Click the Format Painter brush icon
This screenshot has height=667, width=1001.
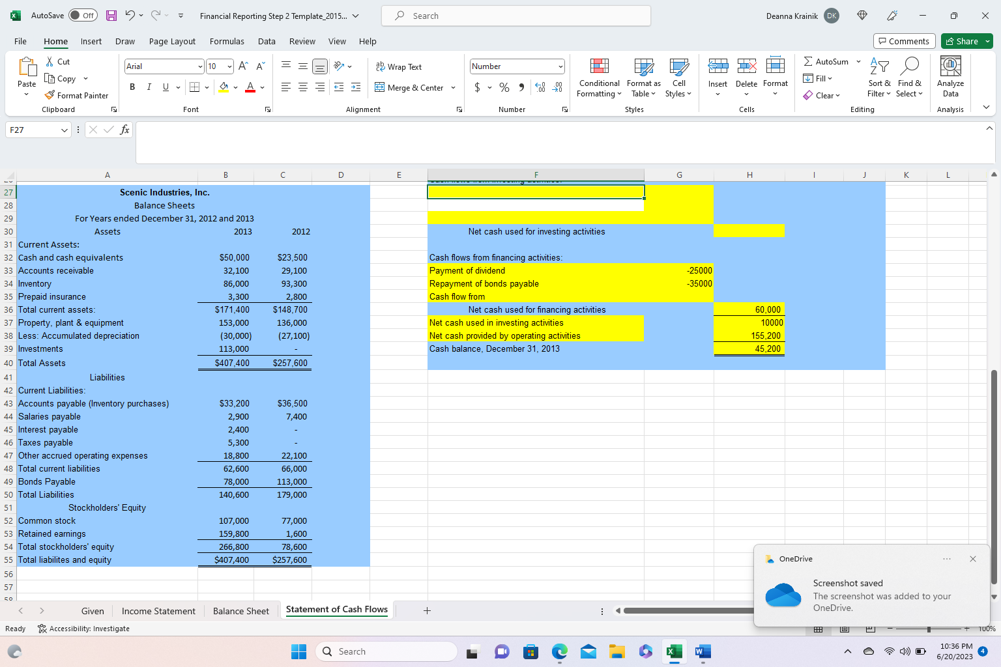(x=50, y=95)
